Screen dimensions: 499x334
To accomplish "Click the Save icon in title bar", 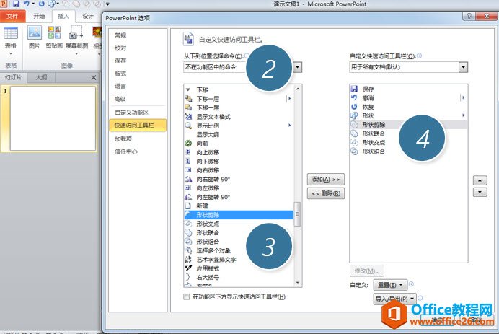I will click(x=16, y=4).
